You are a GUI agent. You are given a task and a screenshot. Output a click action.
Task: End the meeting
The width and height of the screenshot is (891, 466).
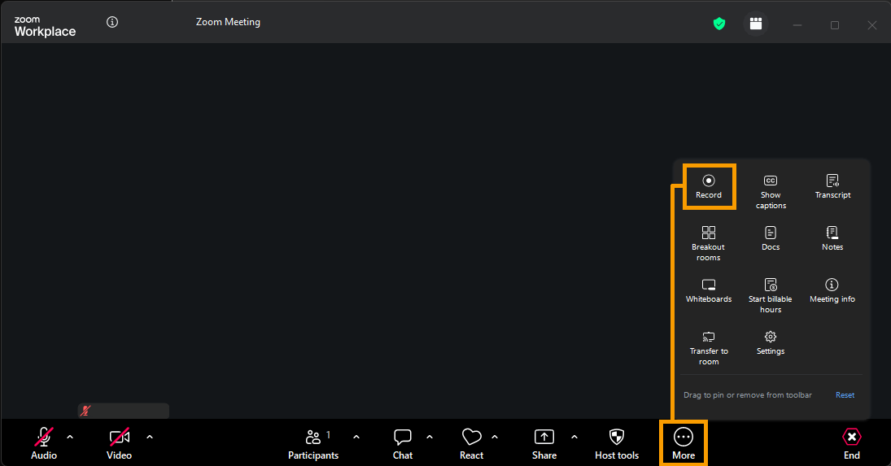tap(851, 443)
